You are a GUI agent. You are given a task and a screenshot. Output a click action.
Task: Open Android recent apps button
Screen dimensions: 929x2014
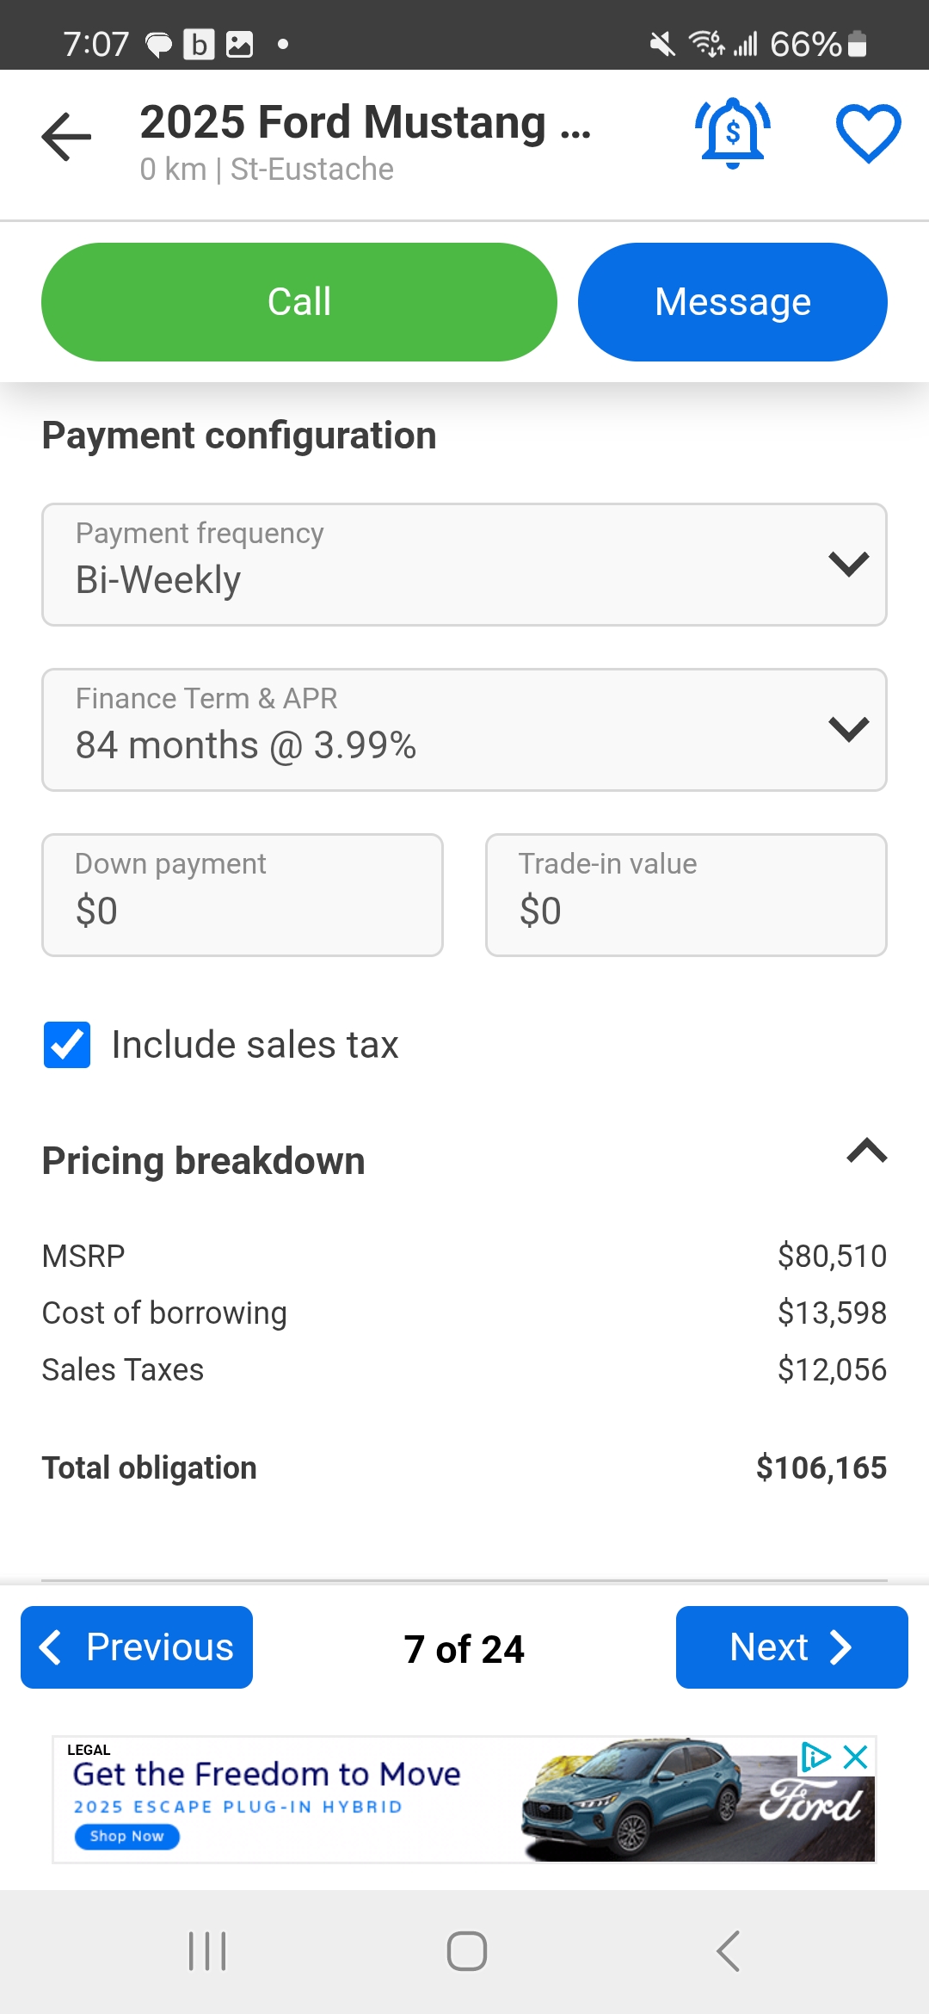click(207, 1951)
